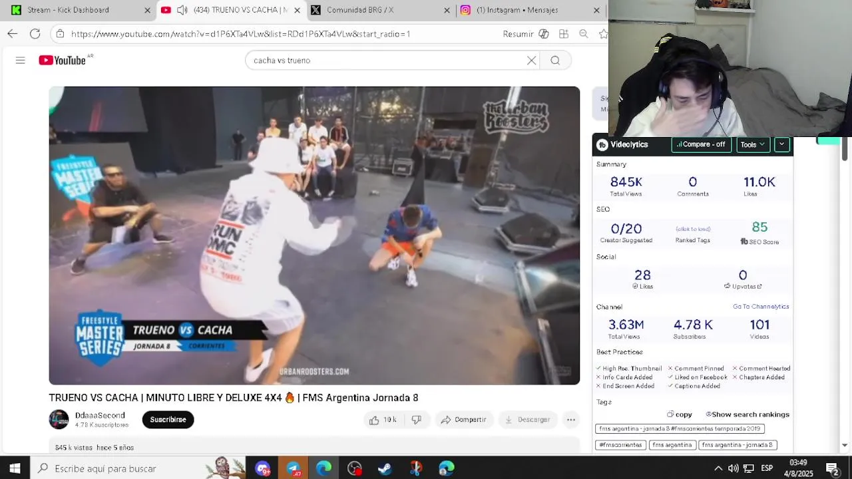Open the Go To Channelytics link
Viewport: 852px width, 479px height.
click(x=761, y=307)
